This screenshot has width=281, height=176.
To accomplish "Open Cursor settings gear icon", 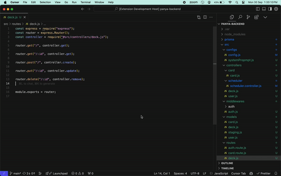I will click(276, 9).
